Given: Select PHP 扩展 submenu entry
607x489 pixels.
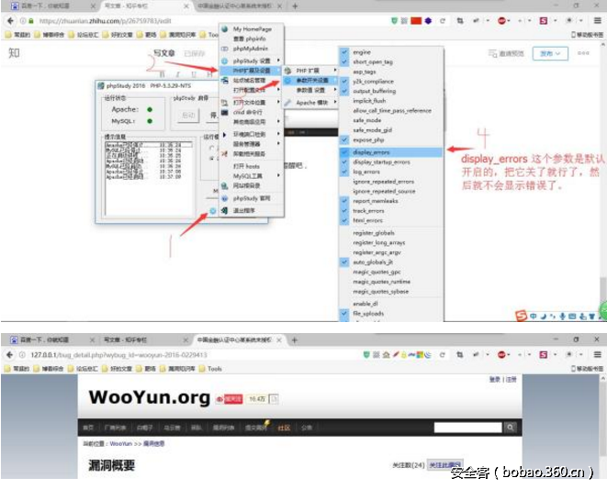Looking at the screenshot, I should coord(309,71).
